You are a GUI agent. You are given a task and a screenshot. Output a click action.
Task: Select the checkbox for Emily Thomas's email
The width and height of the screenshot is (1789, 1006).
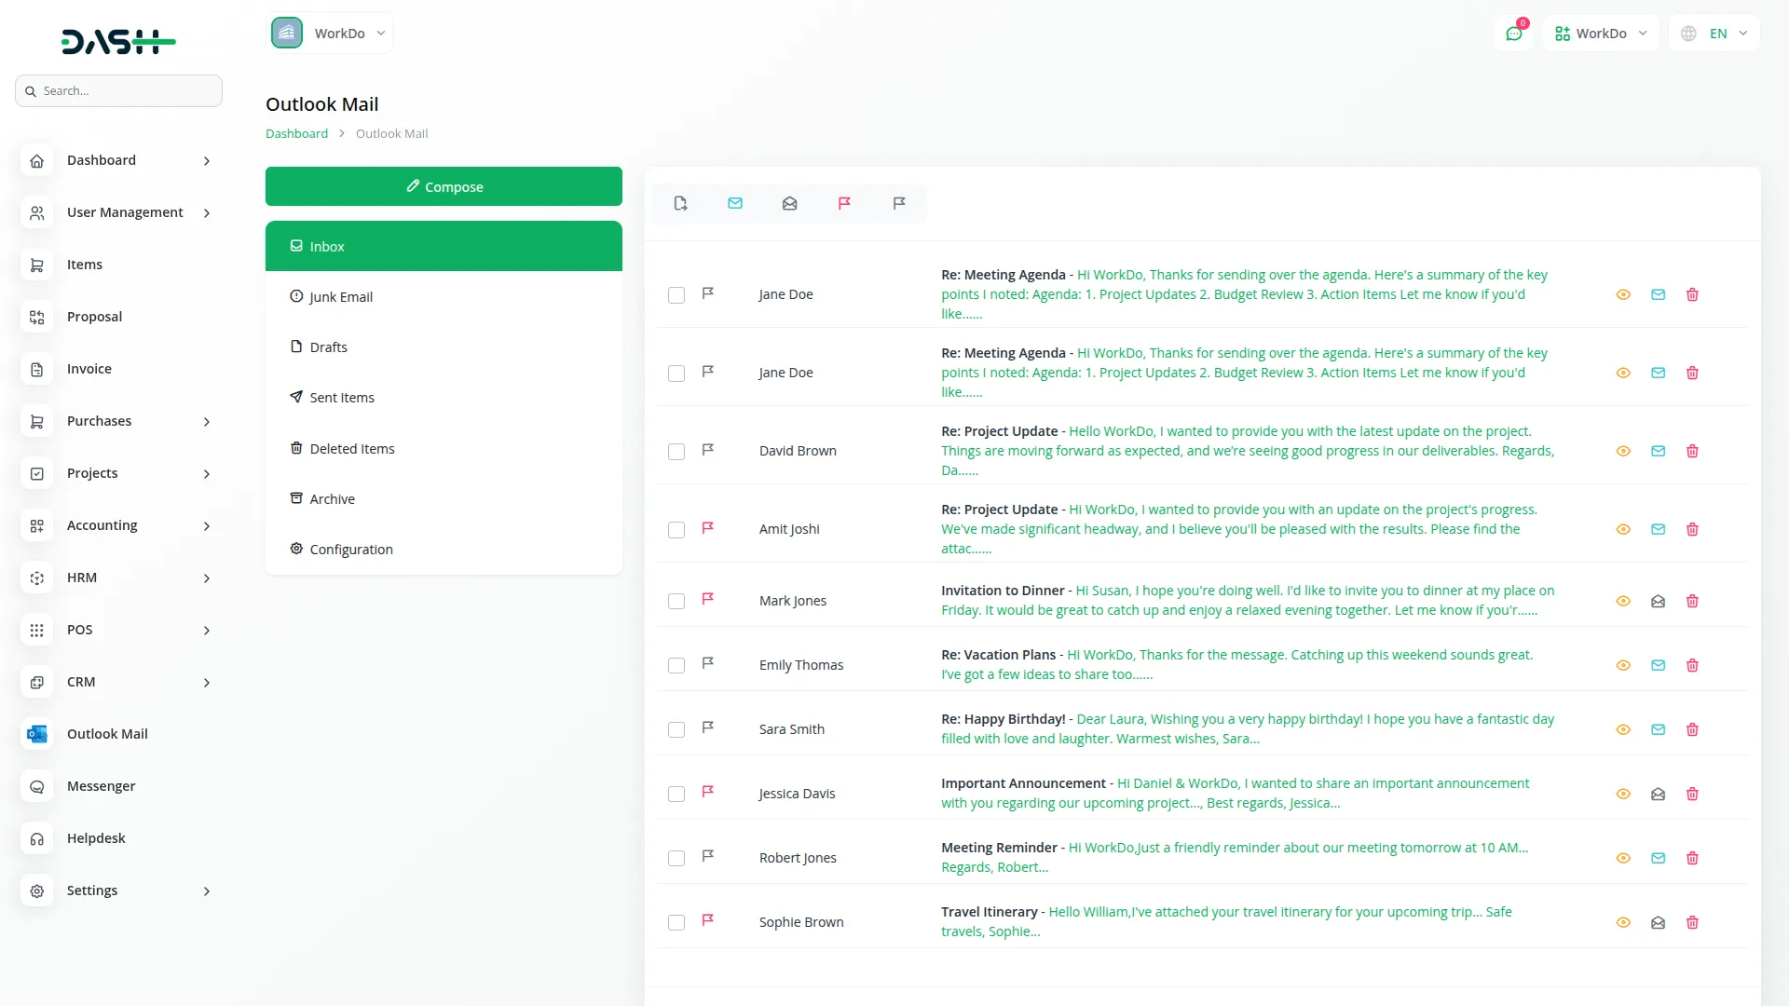(x=676, y=665)
